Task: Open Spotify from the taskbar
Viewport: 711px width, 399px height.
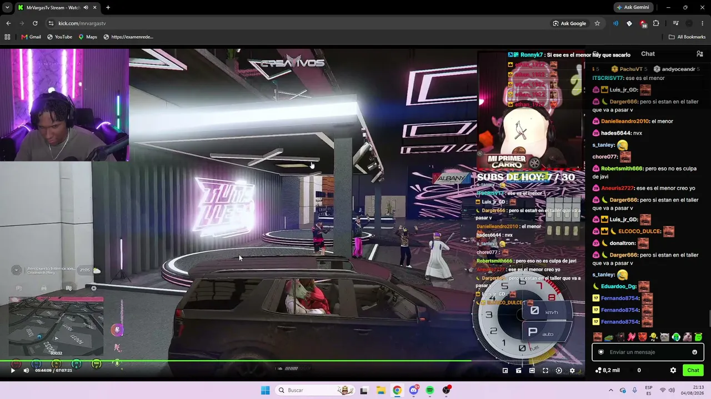Action: point(430,390)
